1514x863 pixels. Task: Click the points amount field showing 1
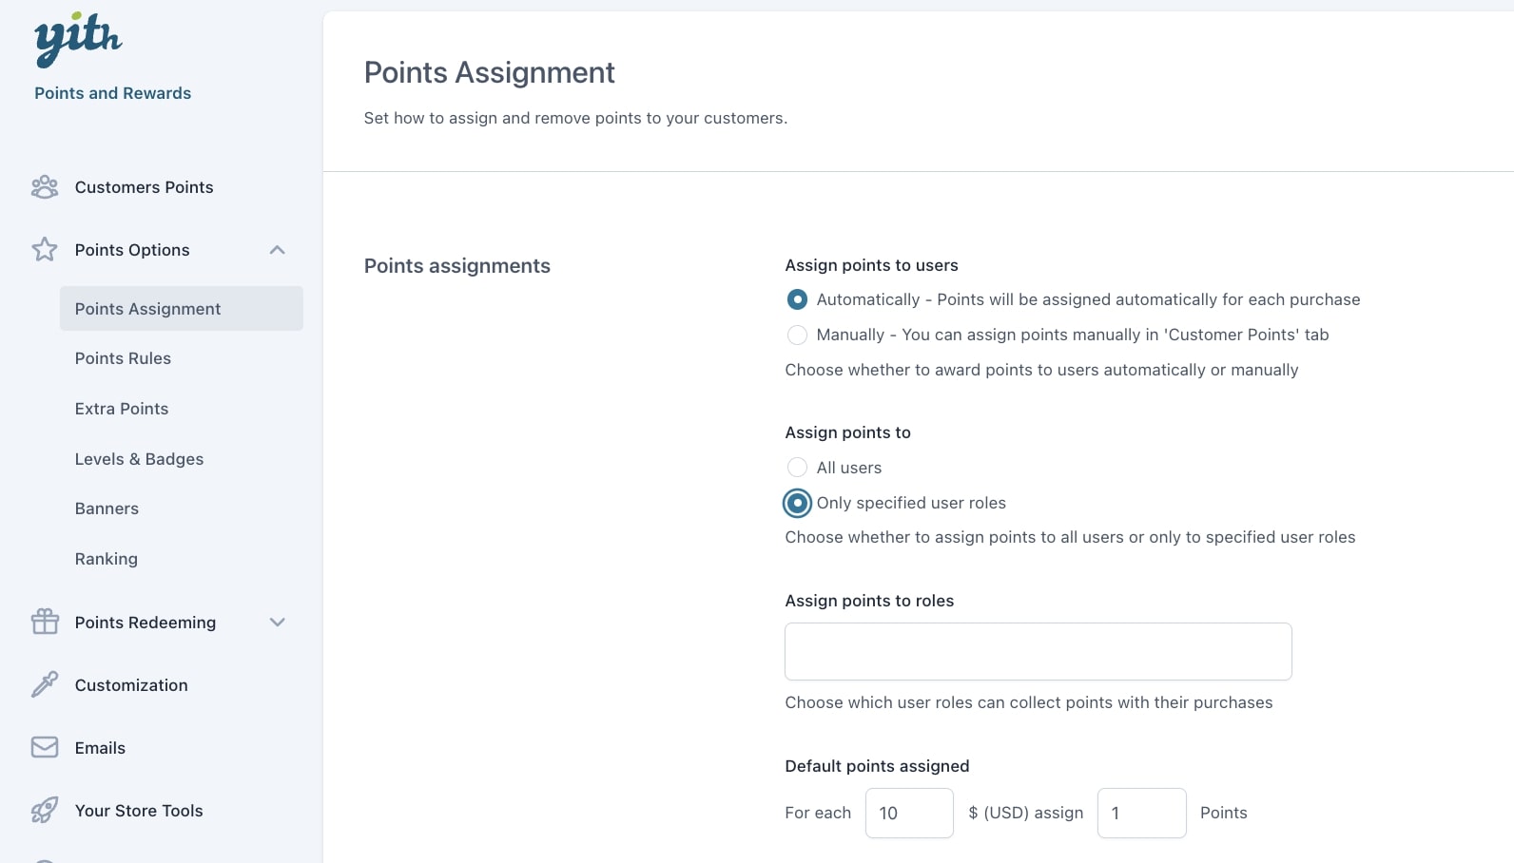[x=1141, y=813]
